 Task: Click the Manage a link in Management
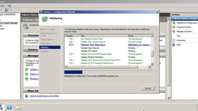click(x=34, y=79)
